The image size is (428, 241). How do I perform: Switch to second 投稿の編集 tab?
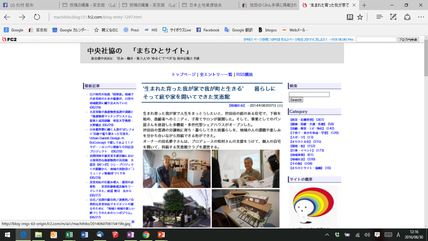(x=149, y=5)
